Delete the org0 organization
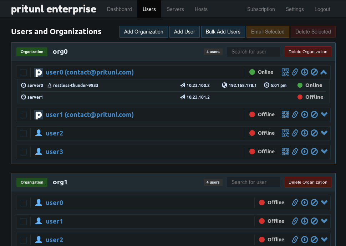This screenshot has width=346, height=246. pos(308,52)
